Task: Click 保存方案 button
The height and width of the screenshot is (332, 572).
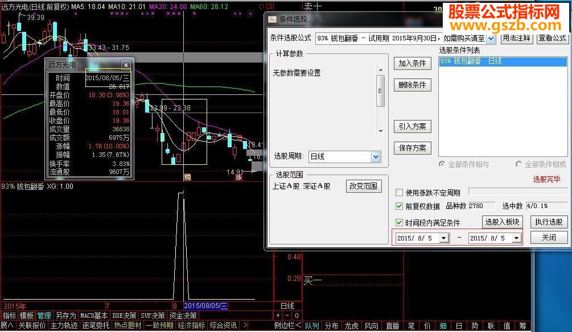Action: click(412, 148)
